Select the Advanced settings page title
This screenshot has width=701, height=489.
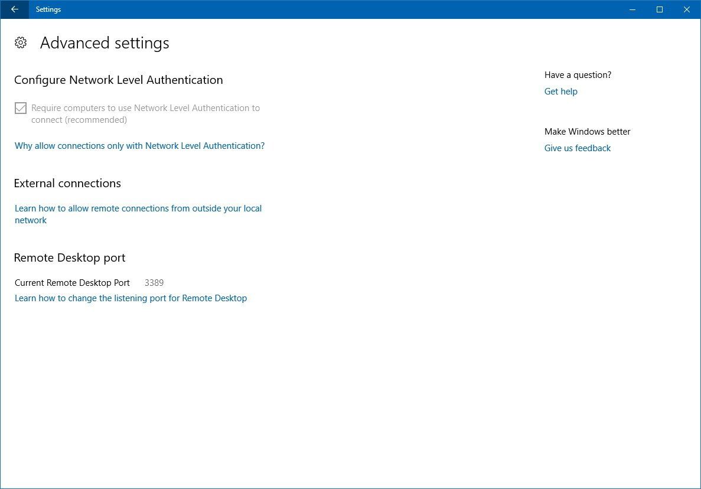tap(105, 43)
